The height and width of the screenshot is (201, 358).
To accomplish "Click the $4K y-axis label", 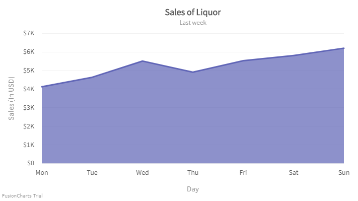I will click(x=29, y=89).
